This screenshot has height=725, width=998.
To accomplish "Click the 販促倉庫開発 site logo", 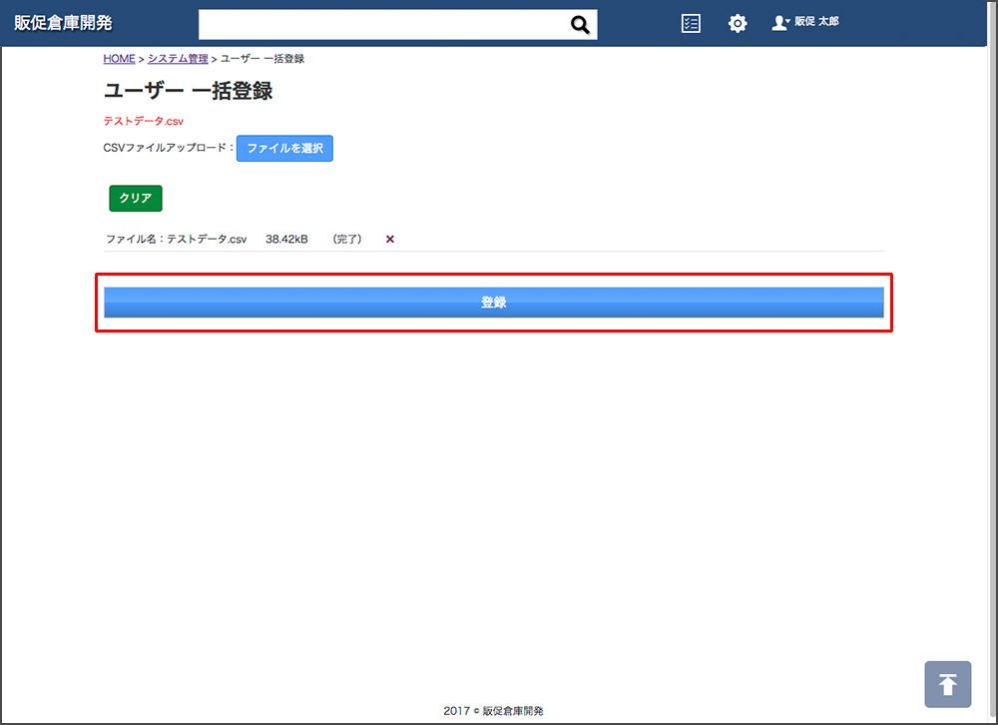I will [63, 23].
